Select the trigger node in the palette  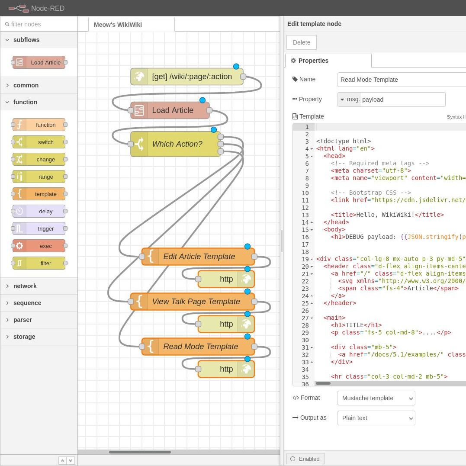pos(39,228)
